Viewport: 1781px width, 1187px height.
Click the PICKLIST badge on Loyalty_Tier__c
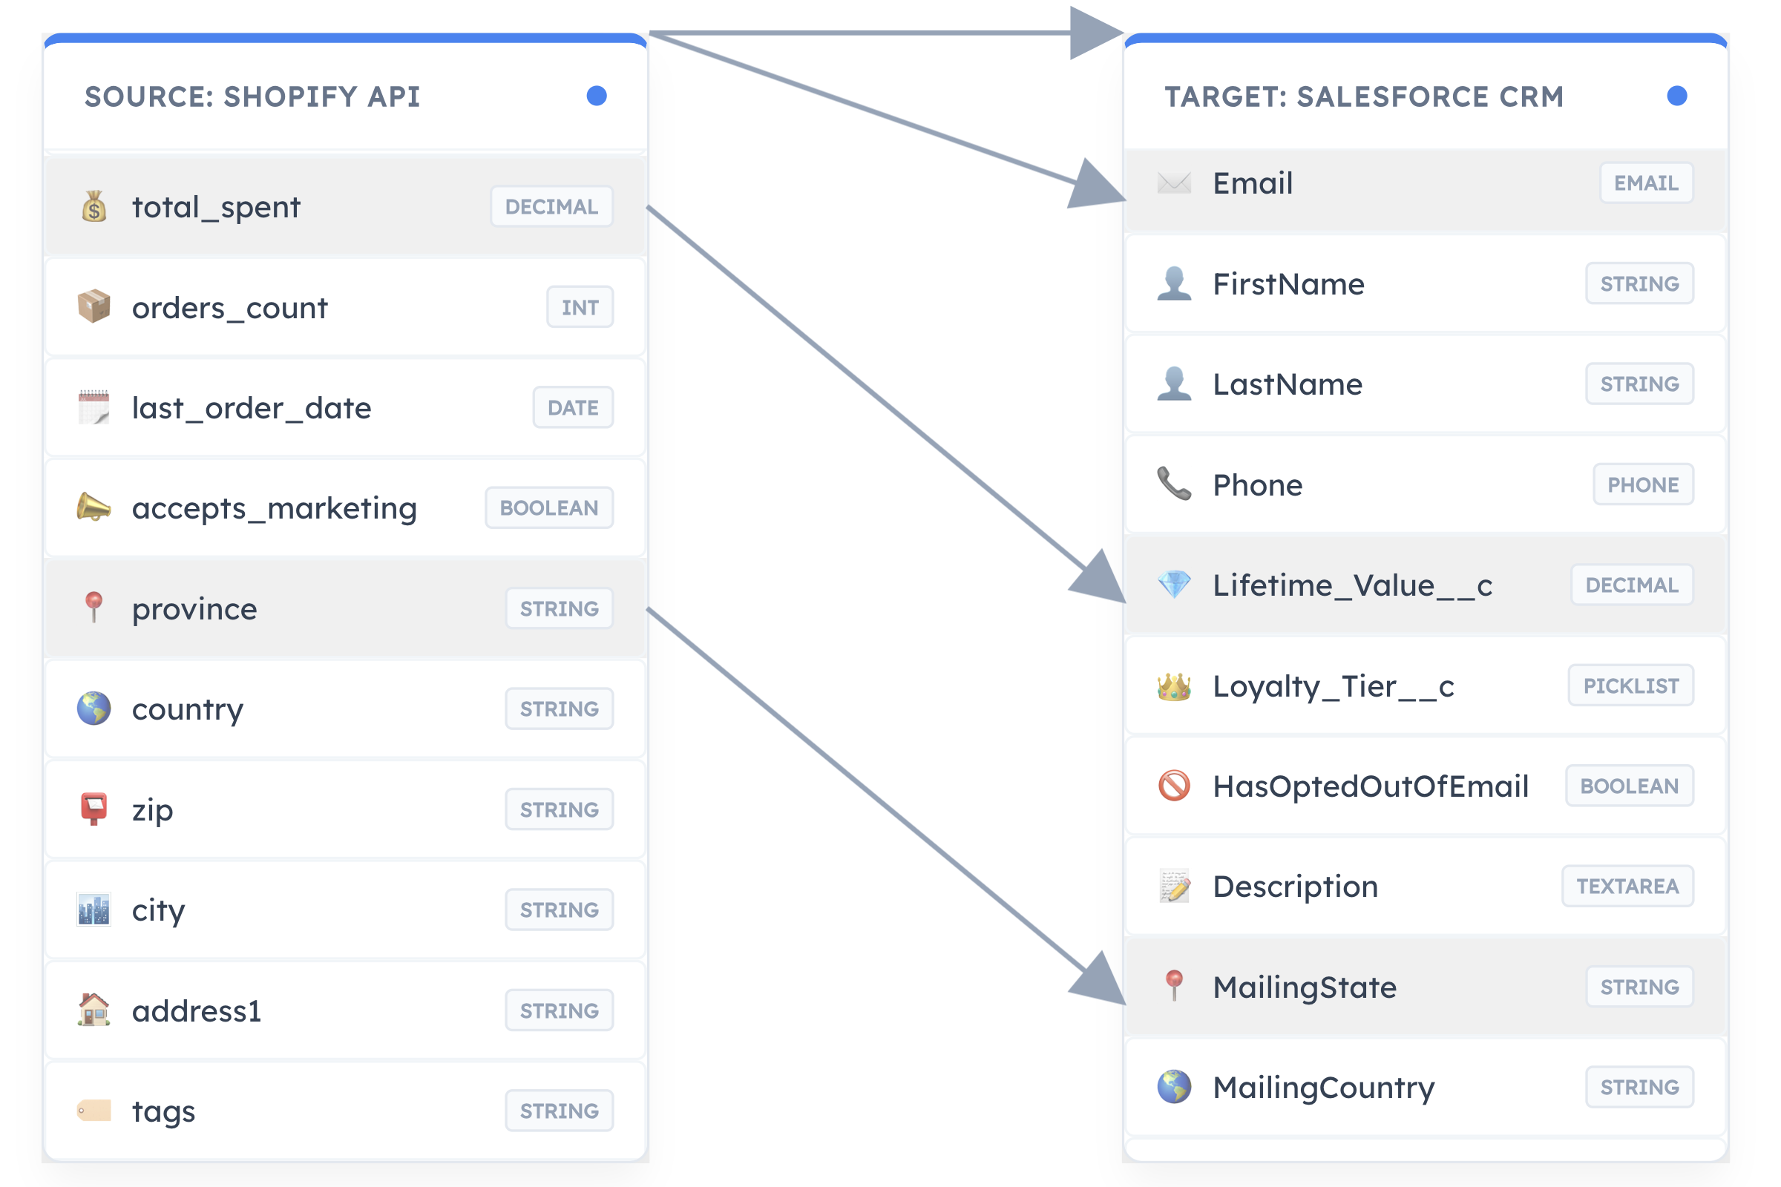1631,685
